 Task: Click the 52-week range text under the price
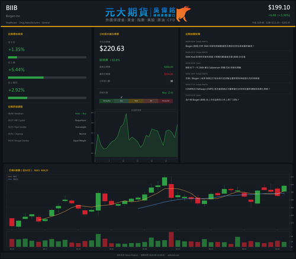click(x=278, y=22)
